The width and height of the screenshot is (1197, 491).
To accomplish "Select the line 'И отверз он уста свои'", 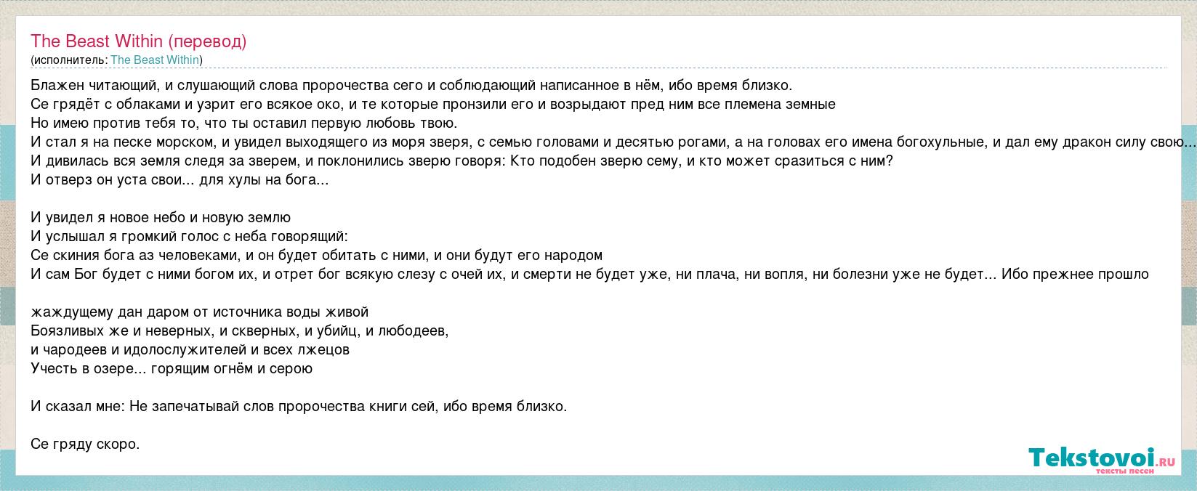I will [180, 179].
